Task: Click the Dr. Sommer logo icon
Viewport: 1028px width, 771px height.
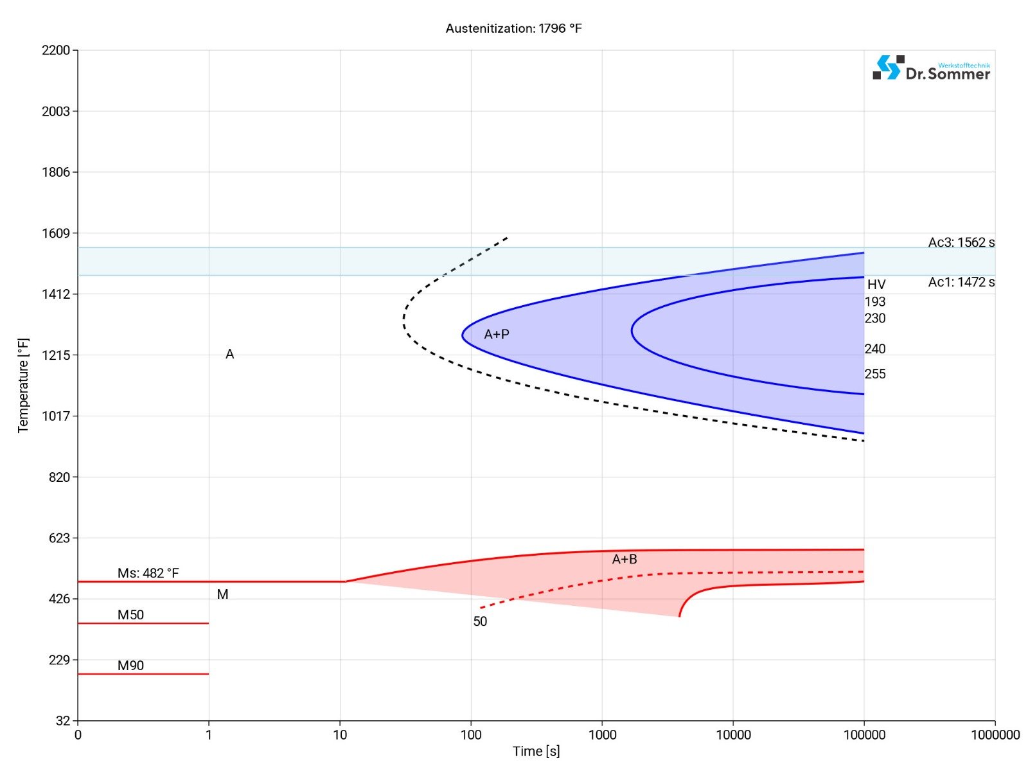Action: 888,67
